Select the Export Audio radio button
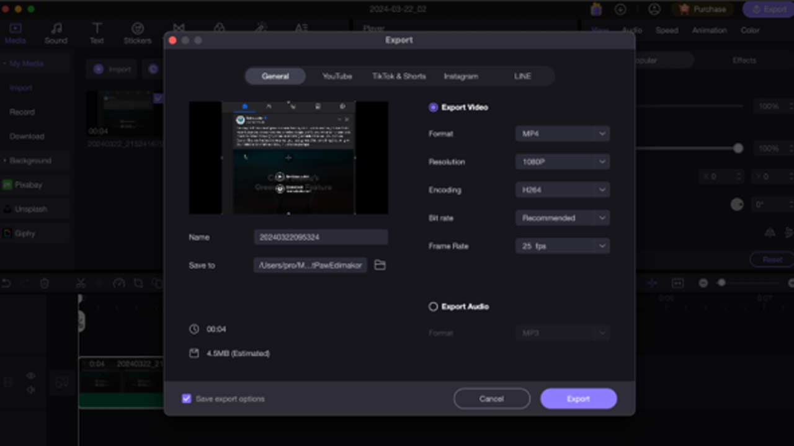This screenshot has height=446, width=794. 433,306
